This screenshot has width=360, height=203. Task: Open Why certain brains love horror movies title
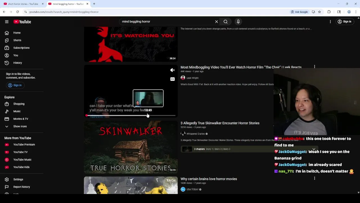(209, 179)
